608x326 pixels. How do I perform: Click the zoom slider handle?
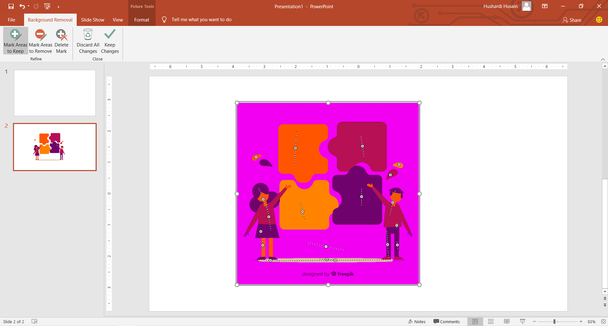554,322
